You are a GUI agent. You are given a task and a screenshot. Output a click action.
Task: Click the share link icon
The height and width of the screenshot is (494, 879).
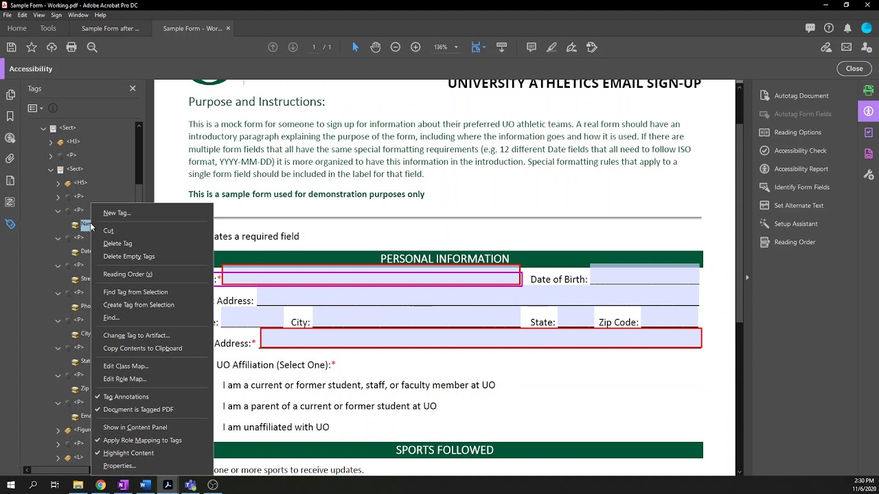tap(826, 47)
